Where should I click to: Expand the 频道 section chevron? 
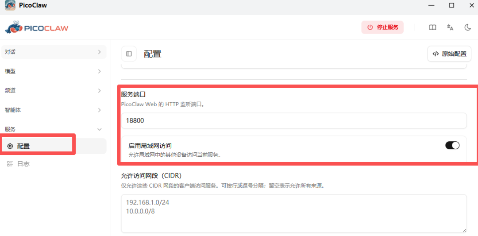pos(100,91)
